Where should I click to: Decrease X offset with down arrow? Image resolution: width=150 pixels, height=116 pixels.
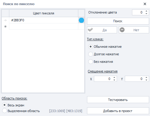point(114,80)
